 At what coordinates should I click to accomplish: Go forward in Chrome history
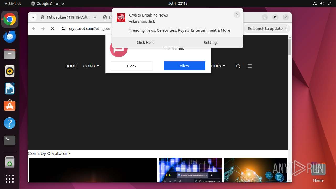[x=43, y=29]
